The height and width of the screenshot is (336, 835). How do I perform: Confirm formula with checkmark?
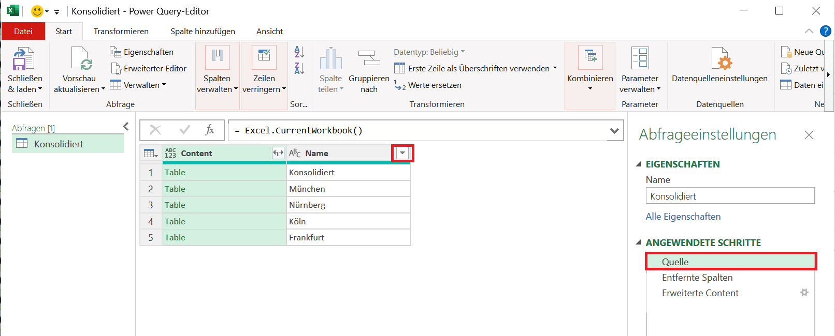(184, 130)
